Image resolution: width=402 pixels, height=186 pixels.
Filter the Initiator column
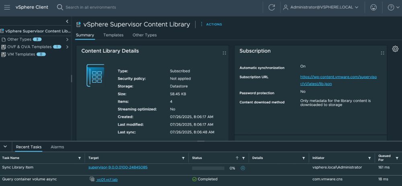(369, 158)
